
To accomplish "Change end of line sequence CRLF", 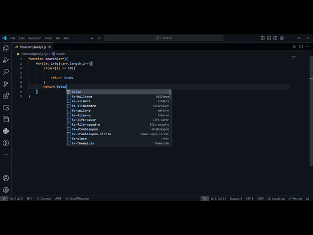I will point(261,198).
